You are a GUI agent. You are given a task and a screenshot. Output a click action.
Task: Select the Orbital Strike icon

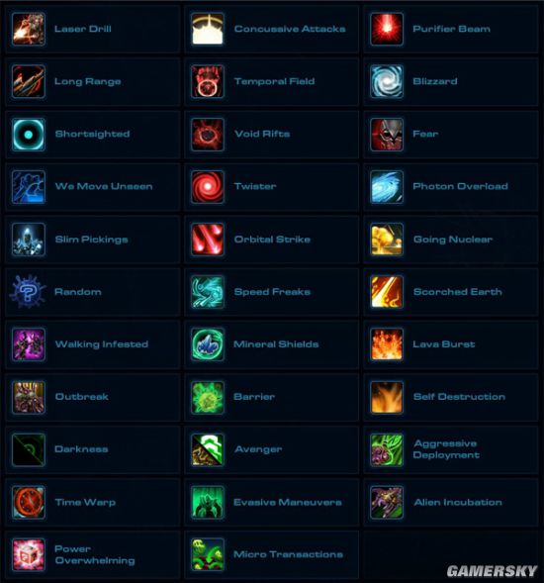[208, 240]
